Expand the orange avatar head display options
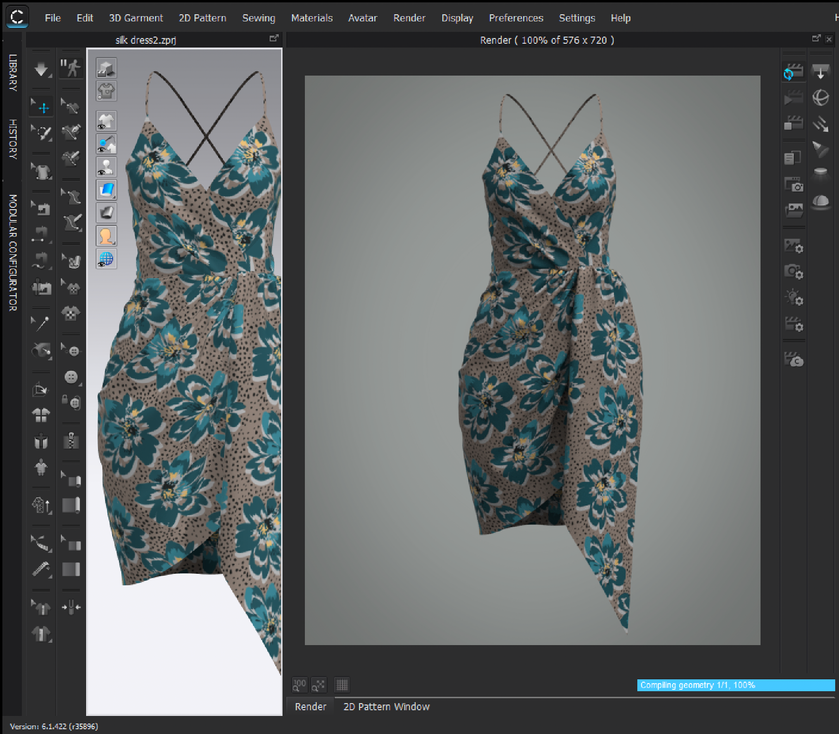 click(106, 236)
